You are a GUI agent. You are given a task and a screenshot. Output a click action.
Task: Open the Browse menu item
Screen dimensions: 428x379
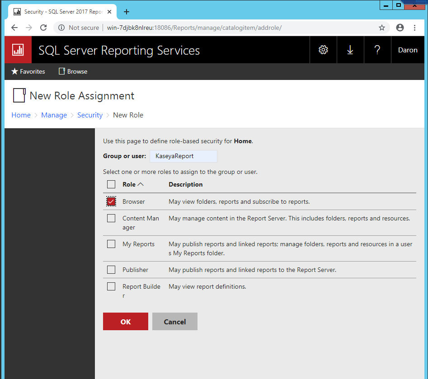(73, 71)
